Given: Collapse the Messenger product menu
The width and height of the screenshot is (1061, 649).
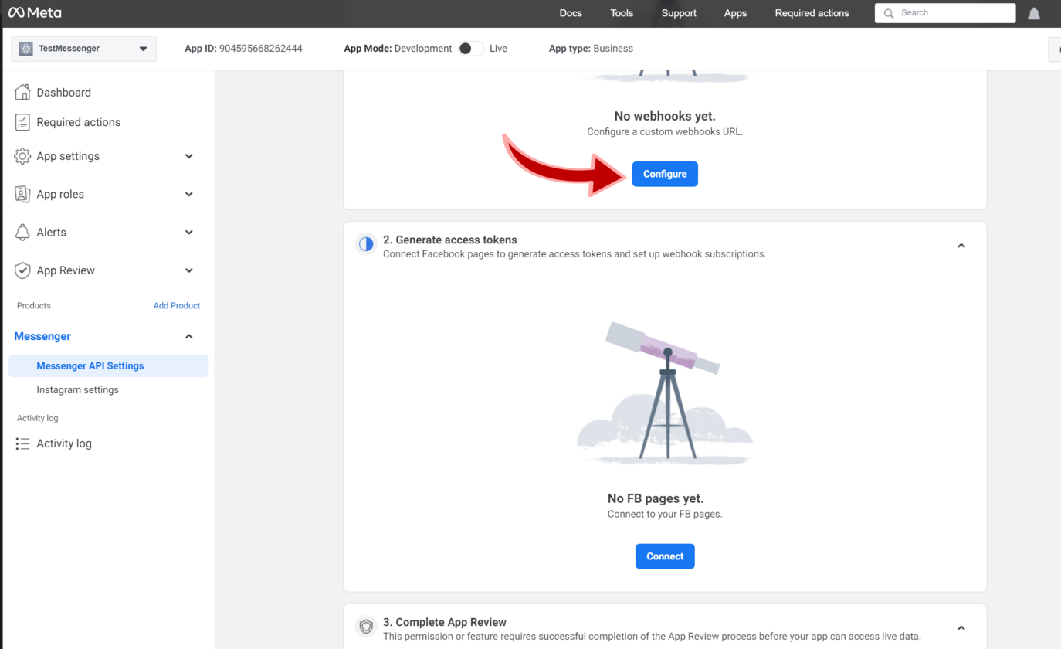Looking at the screenshot, I should 188,336.
